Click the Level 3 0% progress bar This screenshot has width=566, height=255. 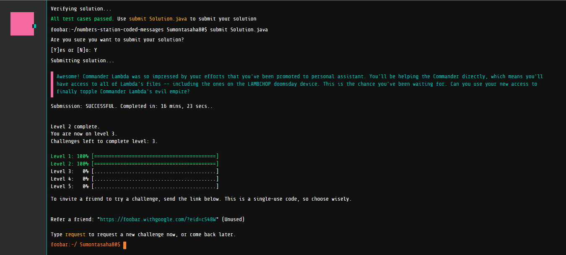click(155, 171)
